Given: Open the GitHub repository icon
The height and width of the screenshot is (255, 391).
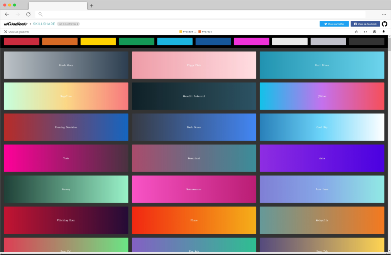Looking at the screenshot, I should pos(384,24).
